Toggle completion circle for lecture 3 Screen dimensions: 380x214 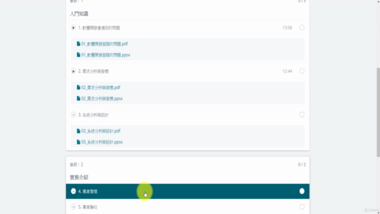(302, 115)
